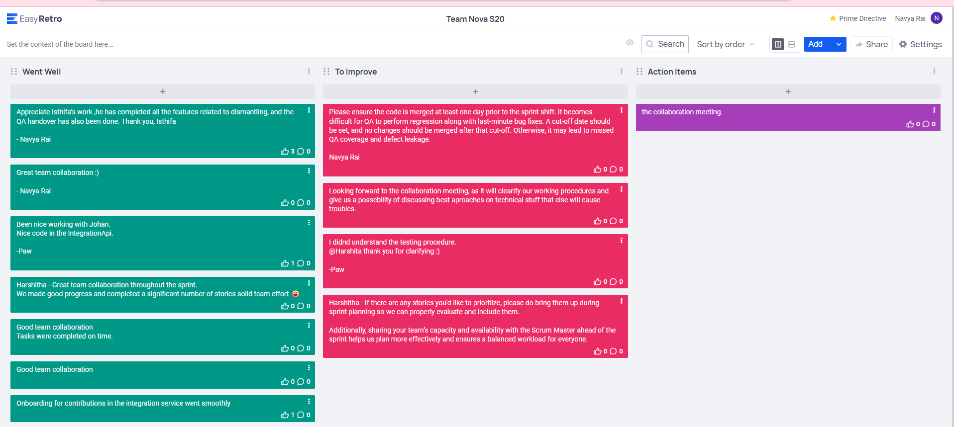Comment on the code merge cut-off card

(613, 170)
